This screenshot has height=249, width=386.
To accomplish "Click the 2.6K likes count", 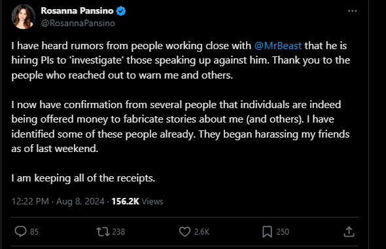I will click(x=202, y=232).
